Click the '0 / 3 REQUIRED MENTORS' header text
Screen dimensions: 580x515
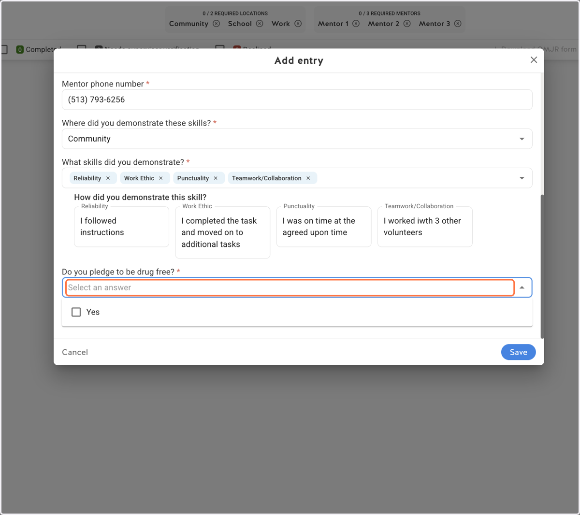pos(390,14)
